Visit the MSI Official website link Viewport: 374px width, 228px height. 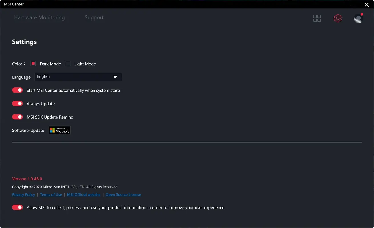coord(84,194)
